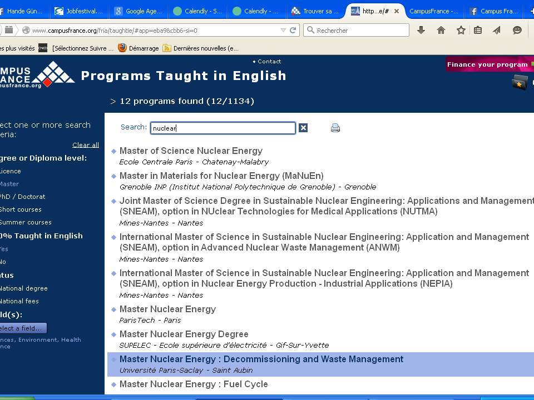Open the URL history dropdown arrow
This screenshot has width=534, height=400.
point(283,30)
